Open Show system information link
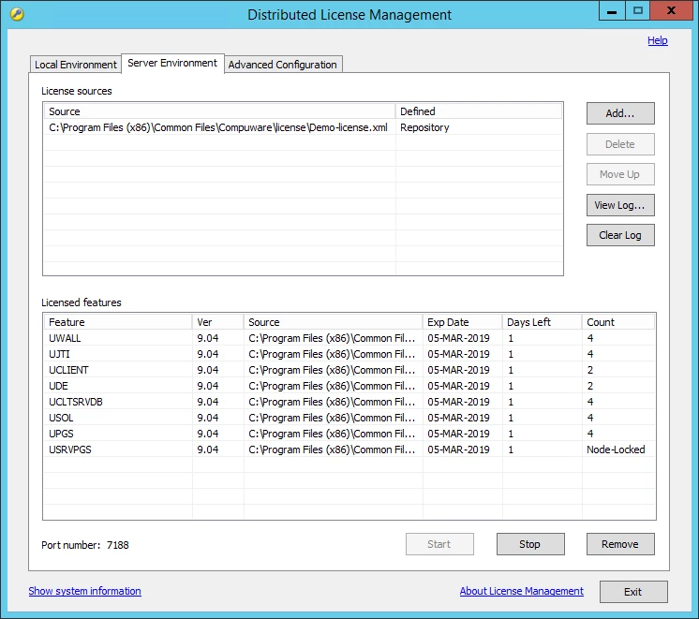Viewport: 699px width, 619px height. (84, 591)
